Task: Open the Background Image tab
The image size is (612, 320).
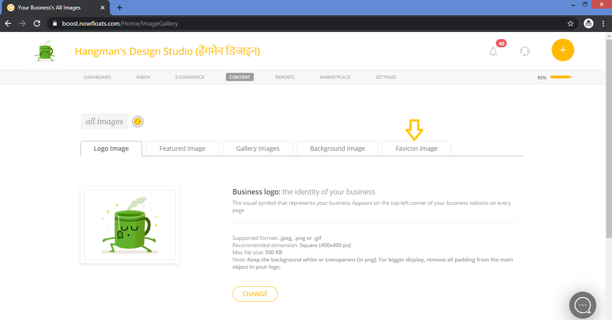Action: [337, 148]
